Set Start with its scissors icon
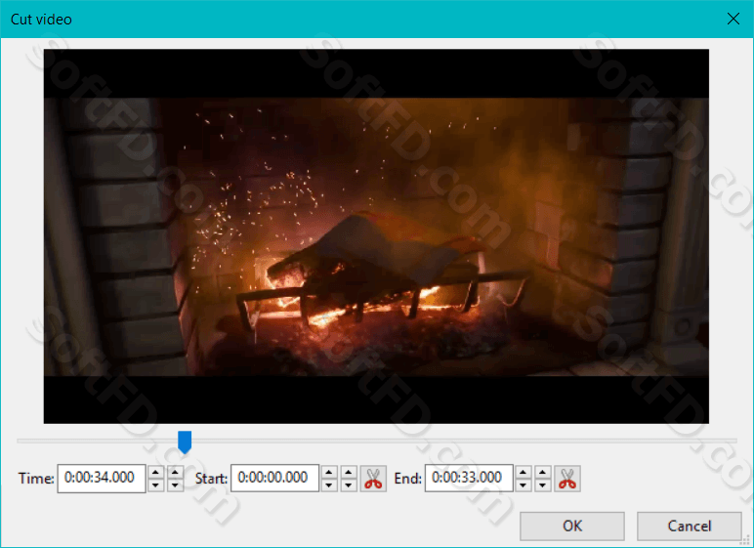Screen dimensions: 754x548 [x=373, y=479]
